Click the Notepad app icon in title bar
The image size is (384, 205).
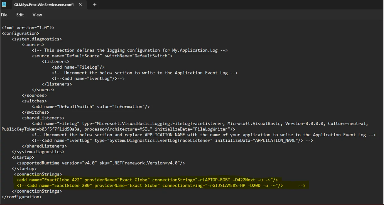[4, 4]
